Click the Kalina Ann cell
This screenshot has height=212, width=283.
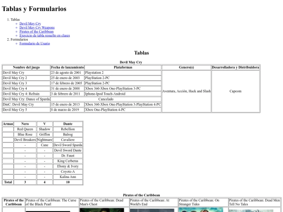pyautogui.click(x=68, y=177)
